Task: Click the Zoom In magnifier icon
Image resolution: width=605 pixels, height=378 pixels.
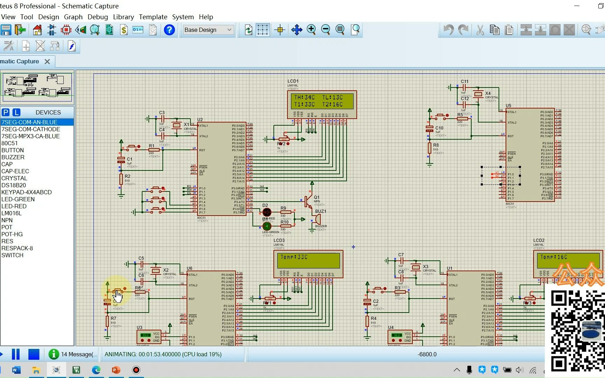Action: tap(311, 30)
